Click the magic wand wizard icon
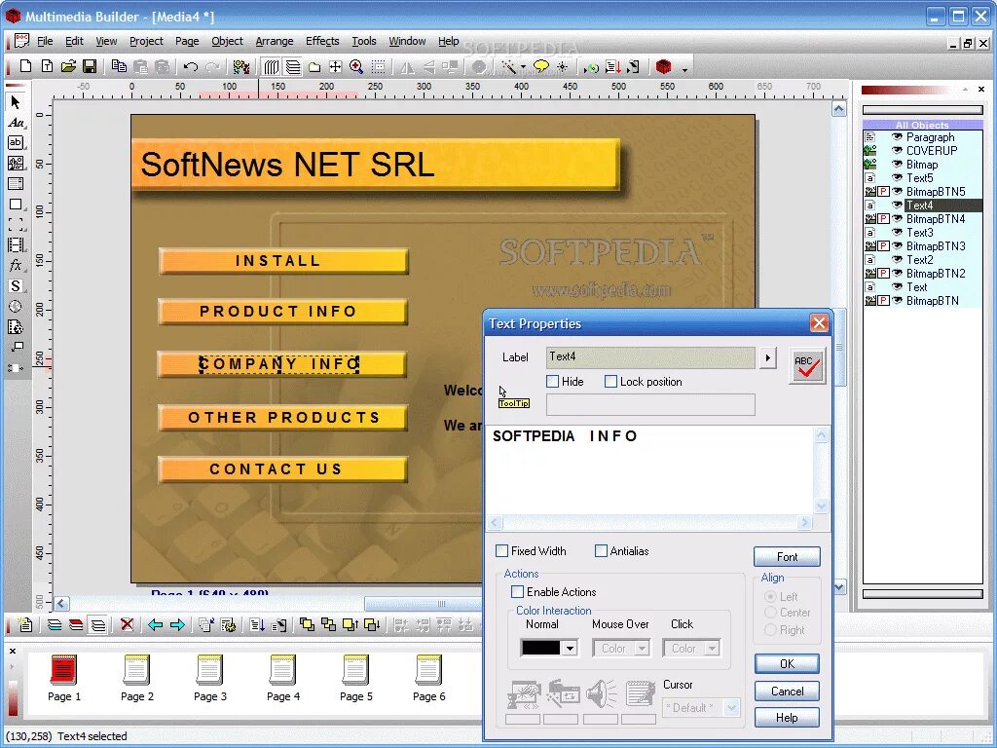This screenshot has width=997, height=748. [x=508, y=66]
